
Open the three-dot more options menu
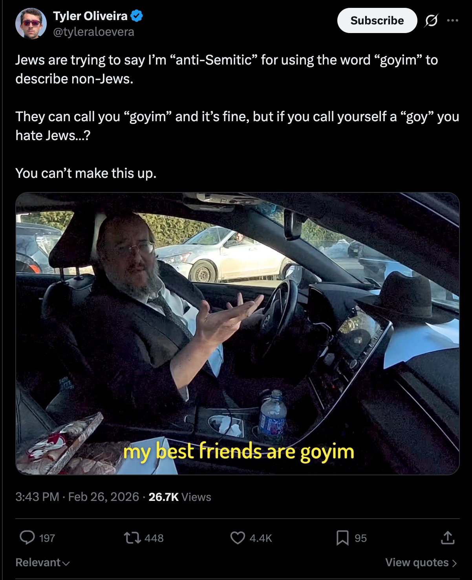pyautogui.click(x=452, y=20)
